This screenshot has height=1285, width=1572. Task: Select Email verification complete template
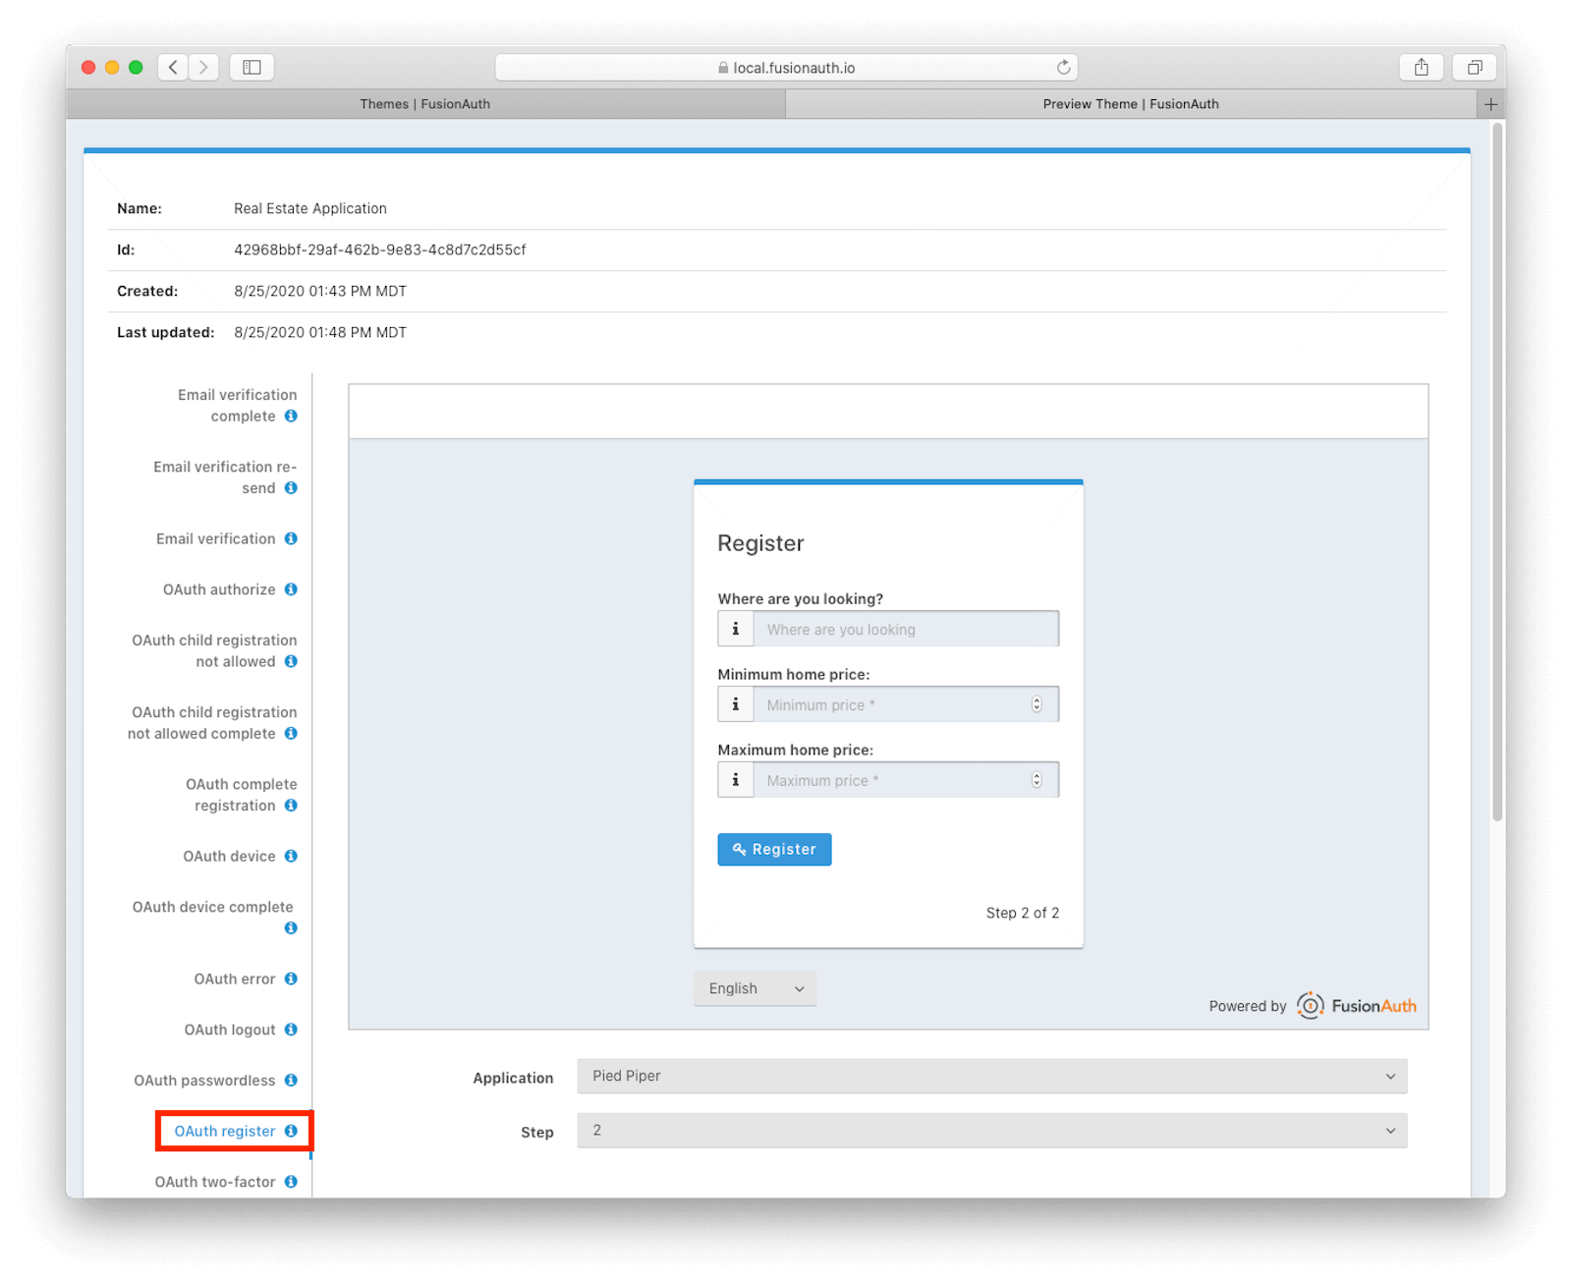tap(237, 405)
